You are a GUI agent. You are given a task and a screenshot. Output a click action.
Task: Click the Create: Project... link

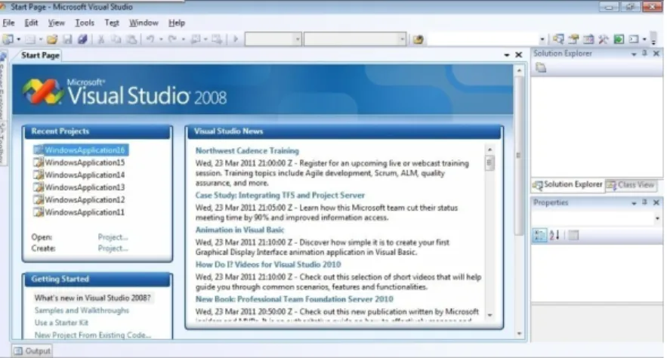[x=113, y=248]
